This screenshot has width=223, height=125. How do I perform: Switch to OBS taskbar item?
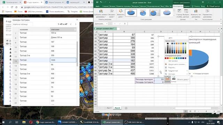(x=134, y=122)
